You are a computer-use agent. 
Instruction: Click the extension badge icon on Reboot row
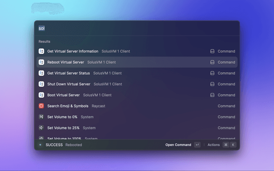[x=212, y=62]
